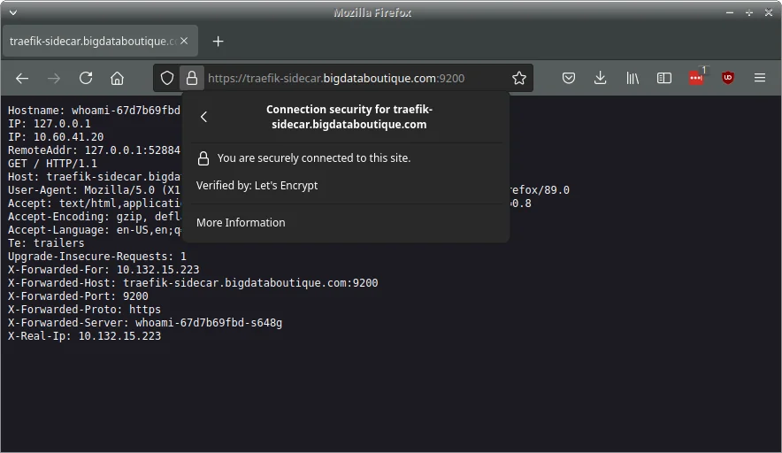
Task: Open the Firefox home page
Action: (x=117, y=79)
